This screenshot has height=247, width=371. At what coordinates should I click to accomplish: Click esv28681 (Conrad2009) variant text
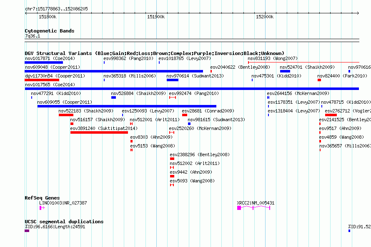pos(208,111)
